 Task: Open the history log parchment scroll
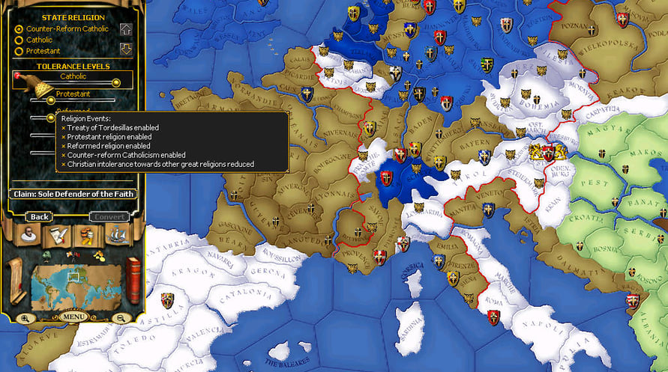(x=16, y=281)
